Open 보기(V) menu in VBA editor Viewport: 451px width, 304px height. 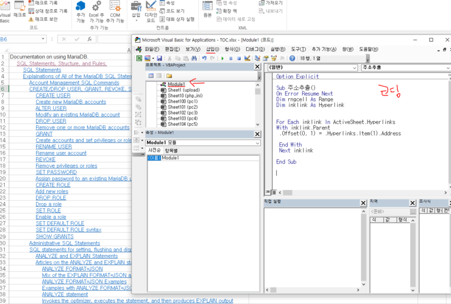(193, 49)
